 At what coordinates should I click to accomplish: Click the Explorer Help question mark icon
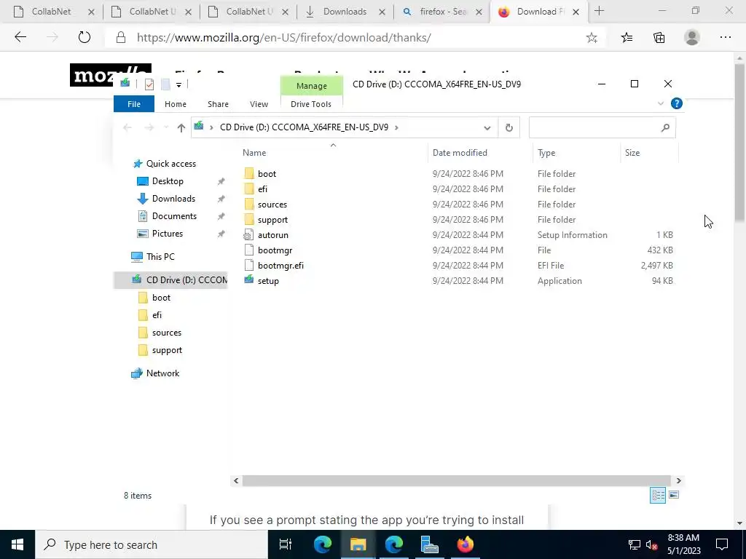[x=676, y=103]
